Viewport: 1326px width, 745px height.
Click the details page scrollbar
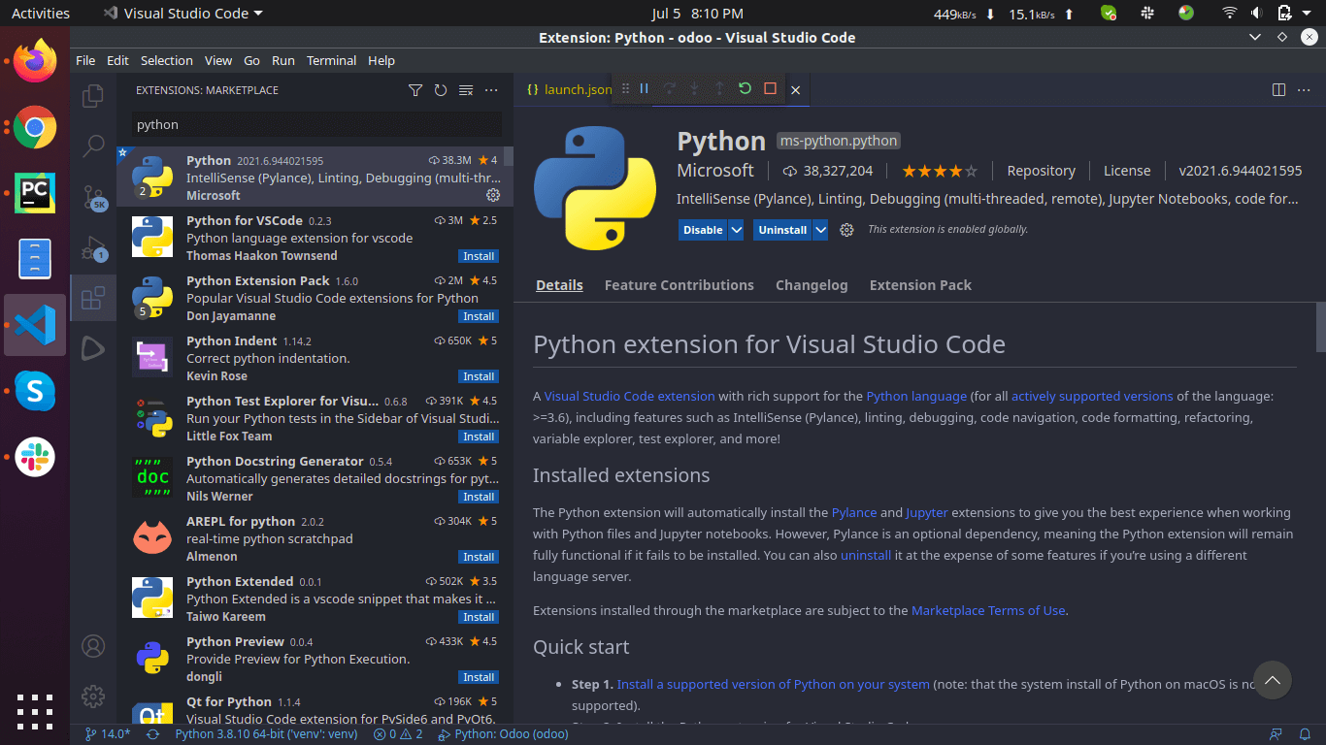click(x=1320, y=327)
